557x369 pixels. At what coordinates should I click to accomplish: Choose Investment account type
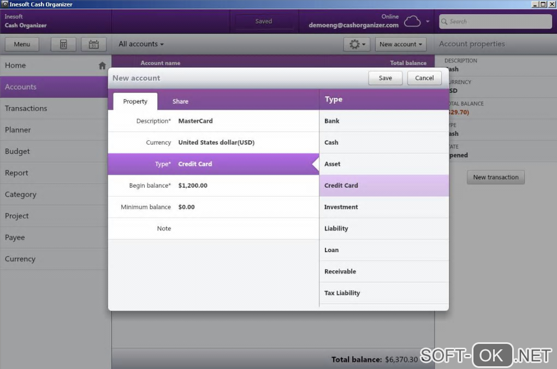384,207
